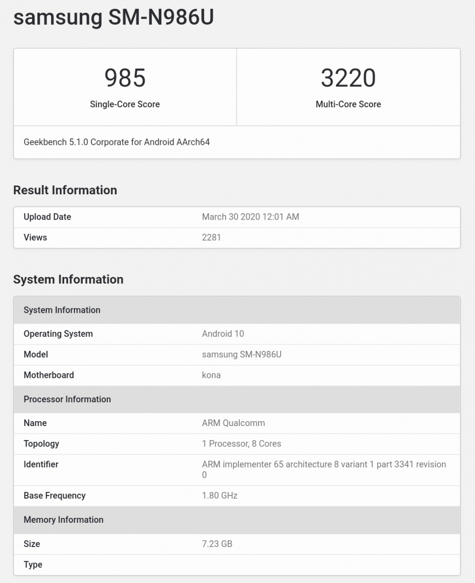
Task: Click the memory size 7.23 GB value
Action: click(217, 544)
